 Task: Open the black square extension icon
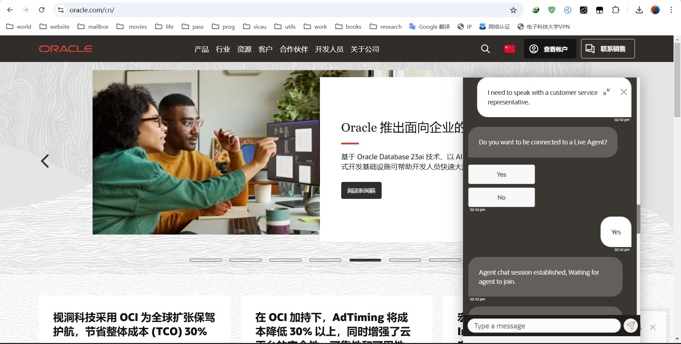[599, 10]
